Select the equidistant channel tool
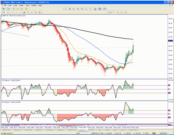This screenshot has width=174, height=135. [x=24, y=12]
